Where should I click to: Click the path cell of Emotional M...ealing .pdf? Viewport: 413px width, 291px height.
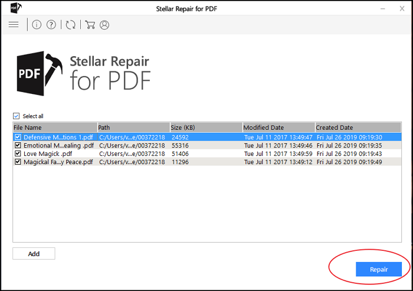[132, 145]
